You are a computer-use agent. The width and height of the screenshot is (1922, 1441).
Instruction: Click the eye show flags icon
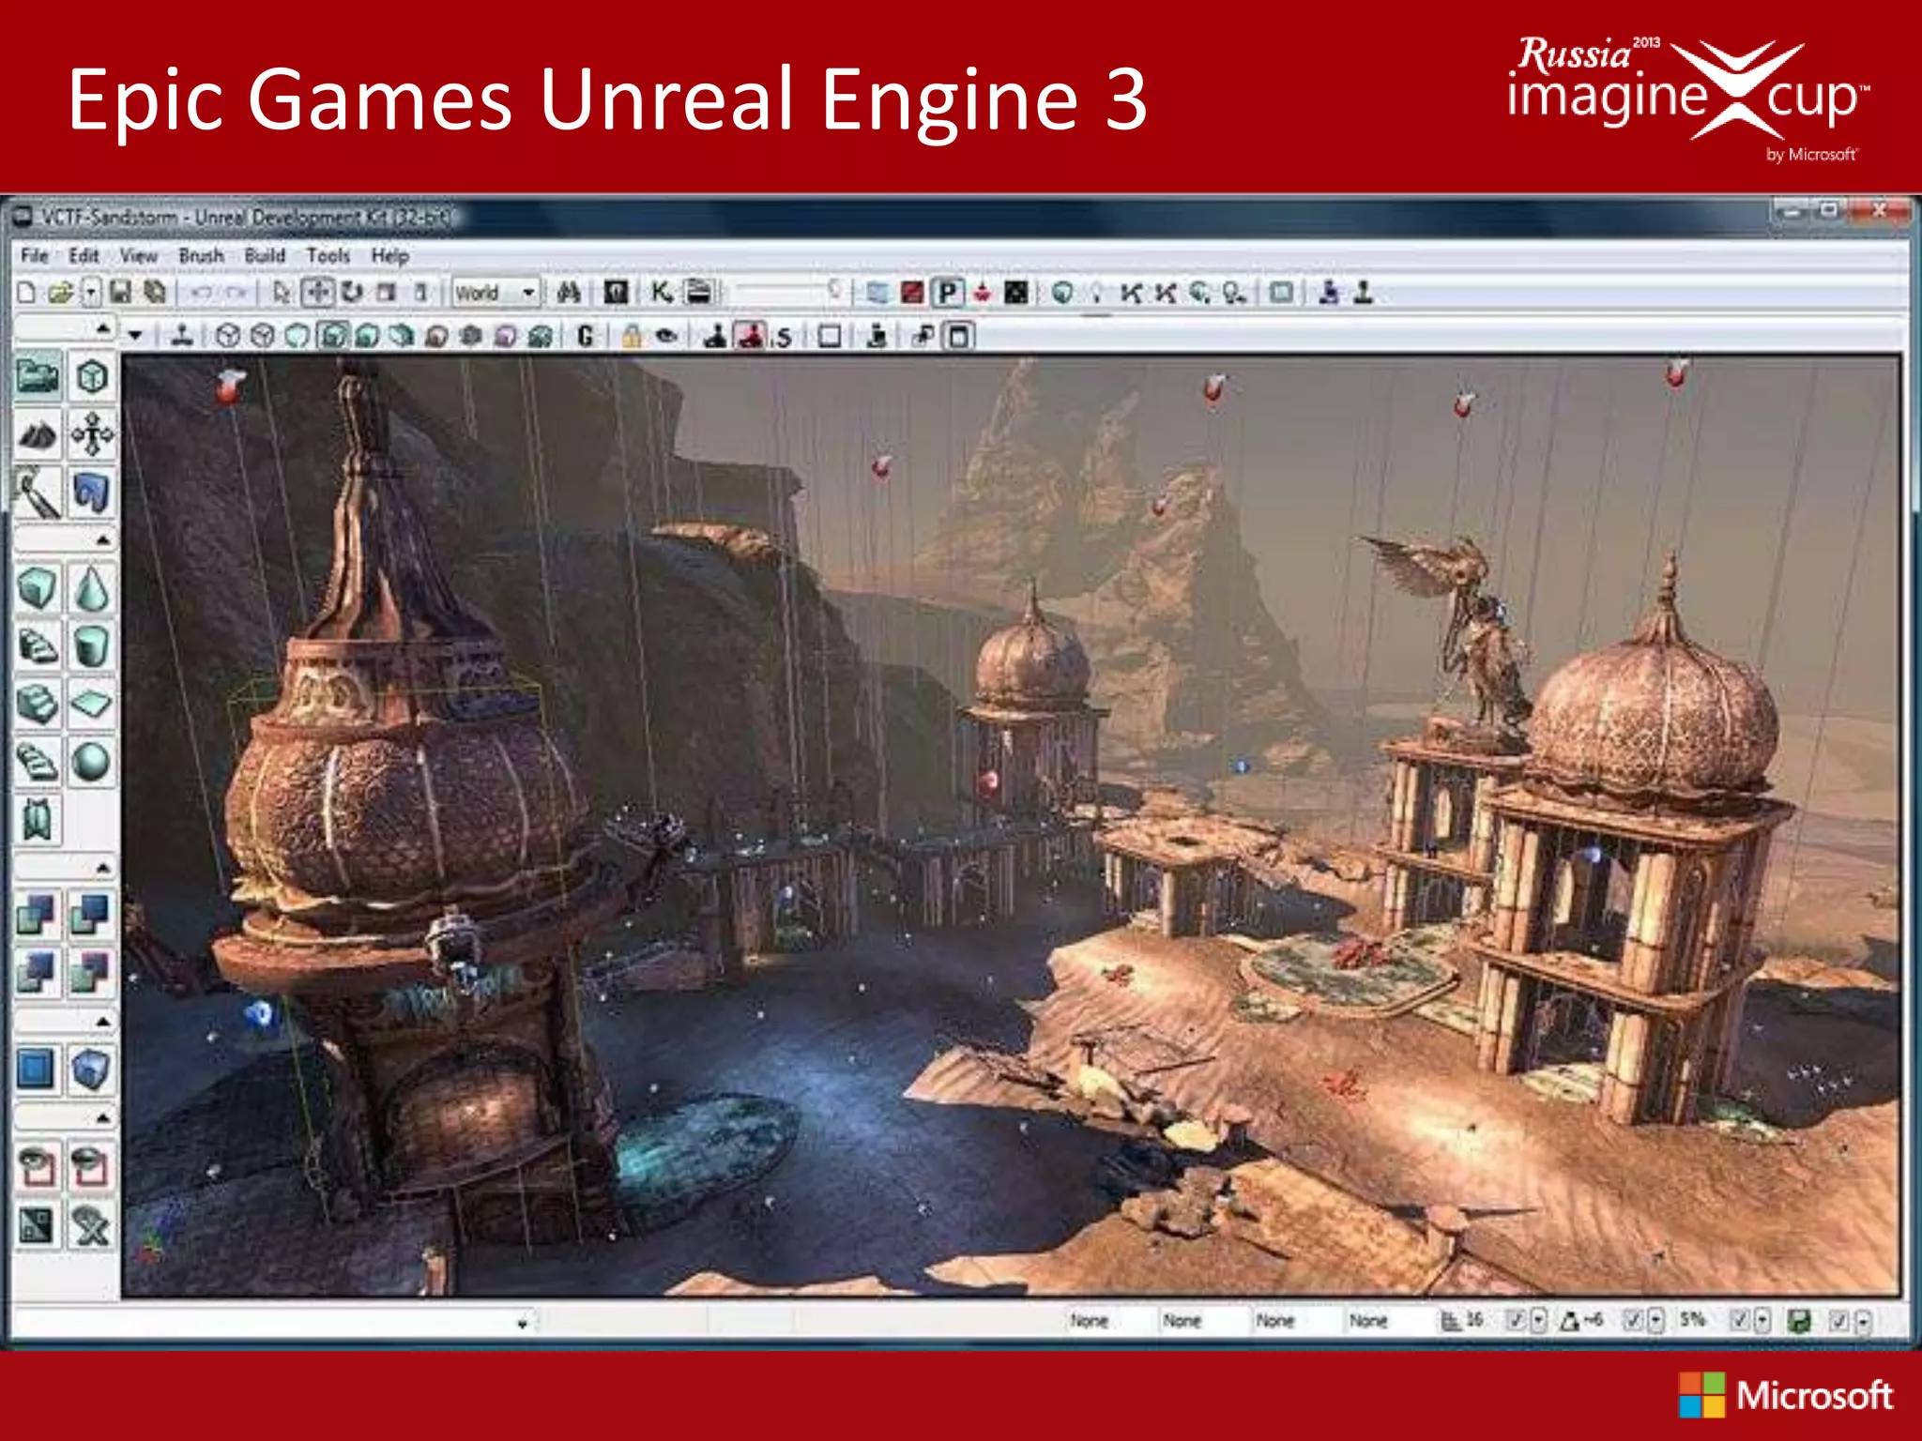(666, 335)
